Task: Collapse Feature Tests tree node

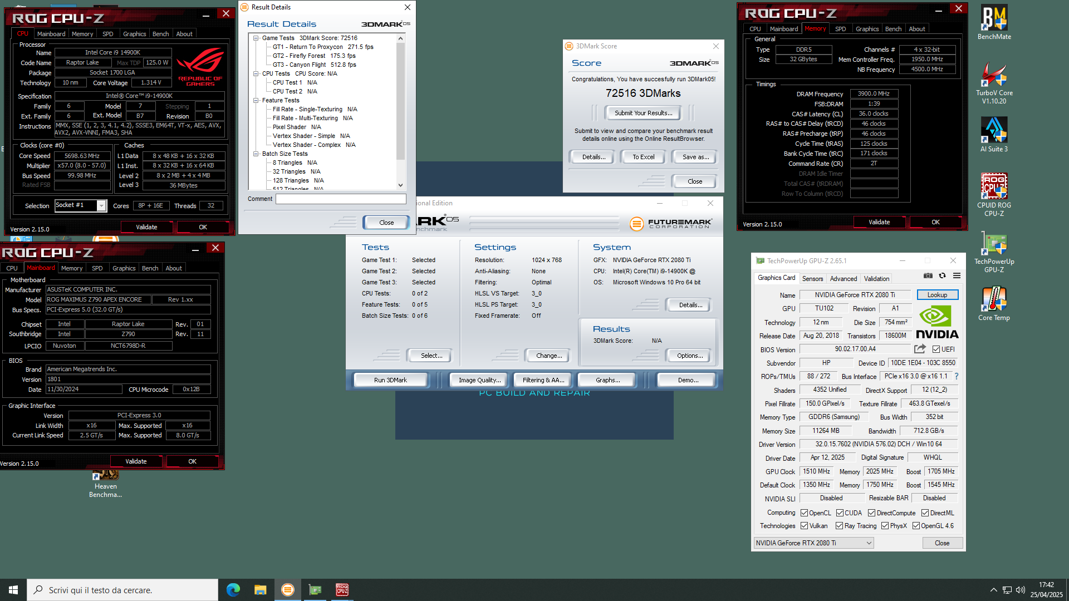Action: click(256, 101)
